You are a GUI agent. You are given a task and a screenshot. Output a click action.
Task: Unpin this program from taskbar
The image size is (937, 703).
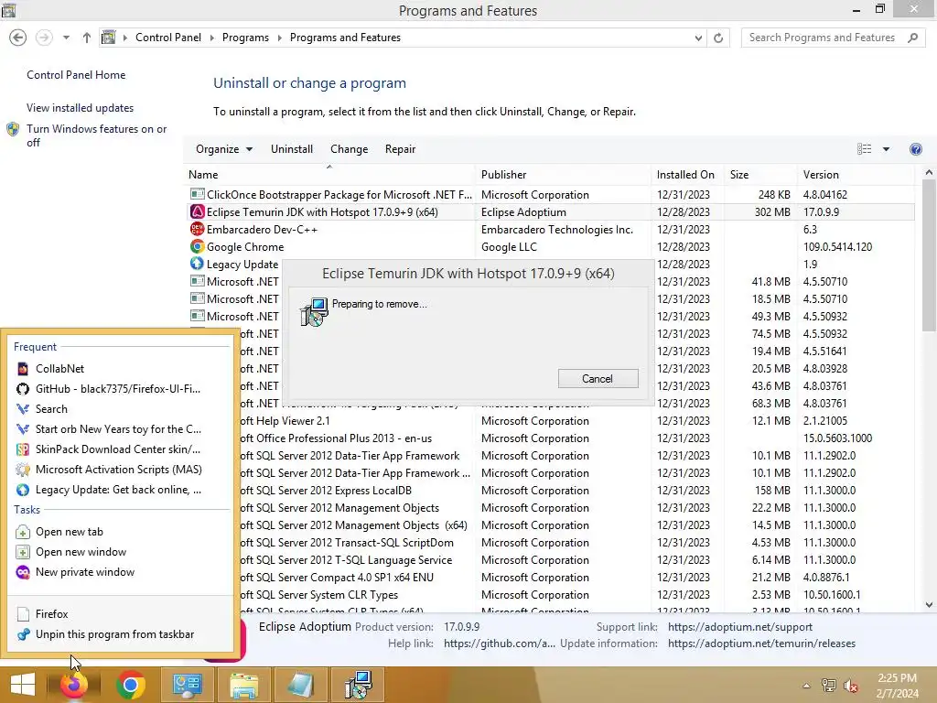(121, 634)
